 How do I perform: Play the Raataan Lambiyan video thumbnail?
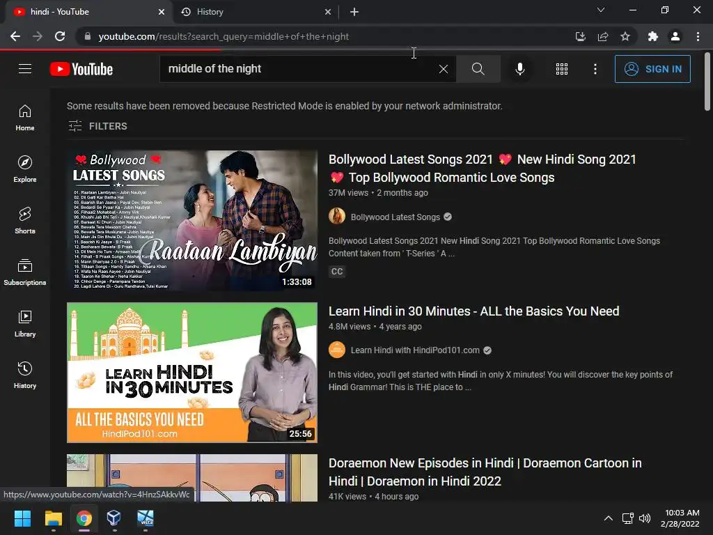point(192,221)
